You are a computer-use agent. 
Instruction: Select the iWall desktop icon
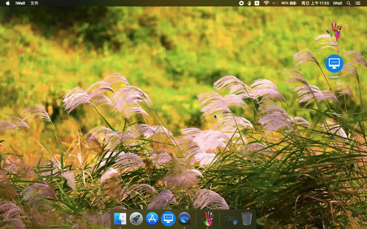tap(334, 33)
